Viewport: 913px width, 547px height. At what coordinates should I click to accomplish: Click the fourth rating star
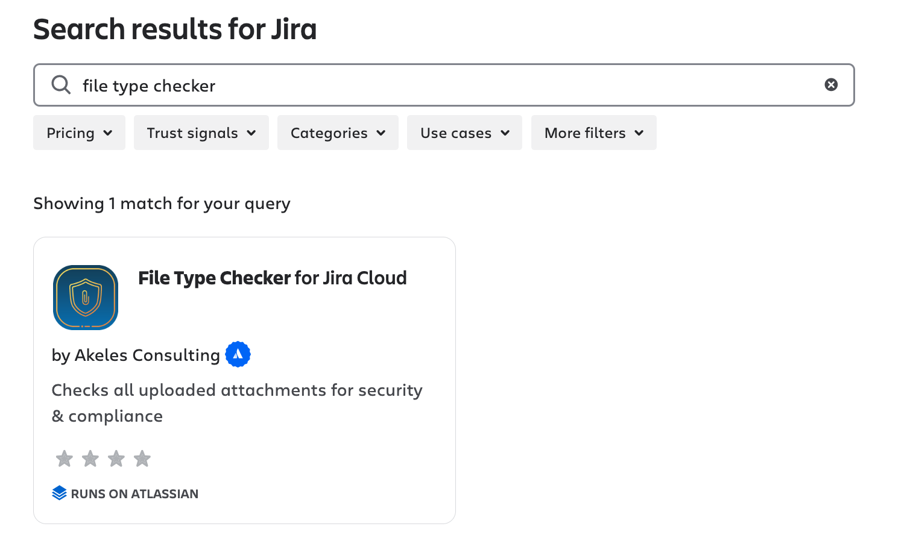pos(142,458)
